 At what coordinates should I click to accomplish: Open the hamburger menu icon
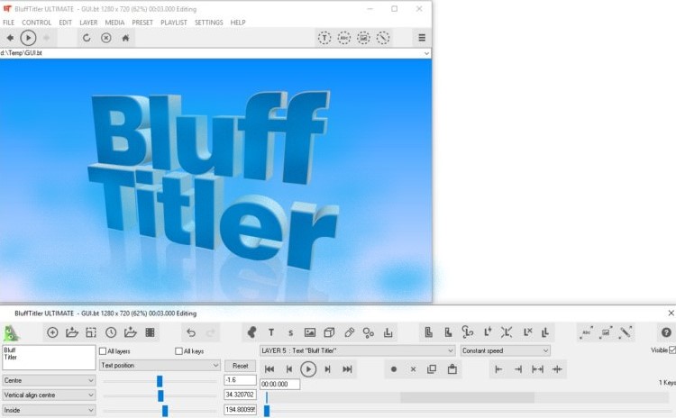(x=422, y=38)
